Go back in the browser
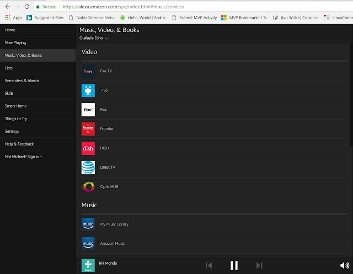The image size is (353, 274). [x=7, y=7]
